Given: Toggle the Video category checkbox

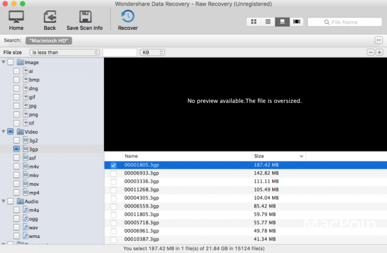Looking at the screenshot, I should 10,131.
